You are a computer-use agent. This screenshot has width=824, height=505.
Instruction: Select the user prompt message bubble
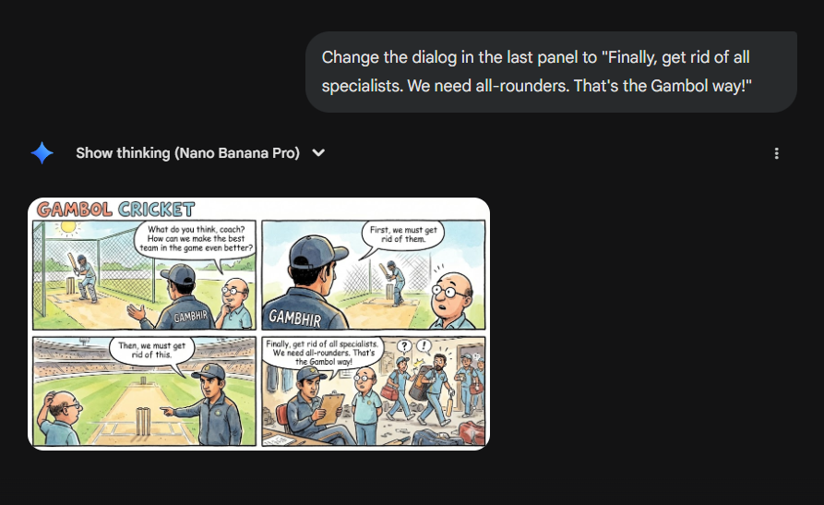(x=551, y=71)
